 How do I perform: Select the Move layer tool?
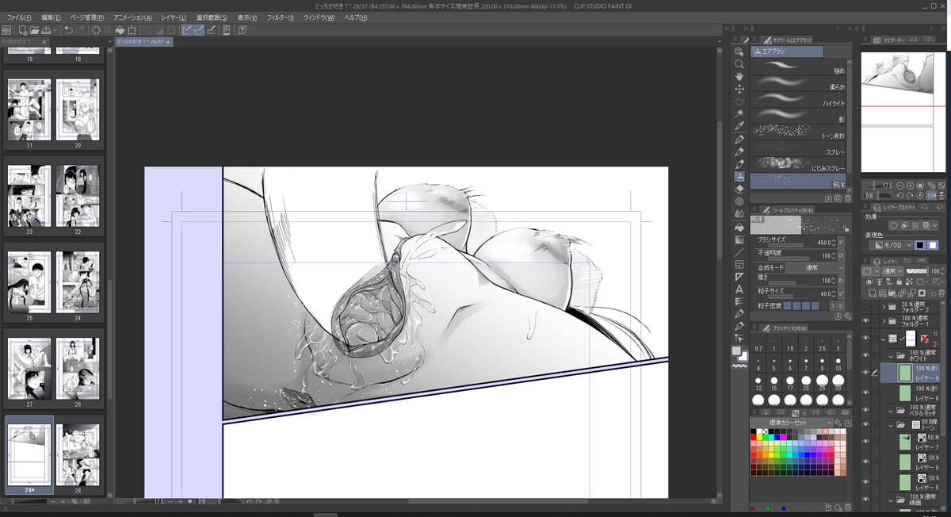point(739,89)
